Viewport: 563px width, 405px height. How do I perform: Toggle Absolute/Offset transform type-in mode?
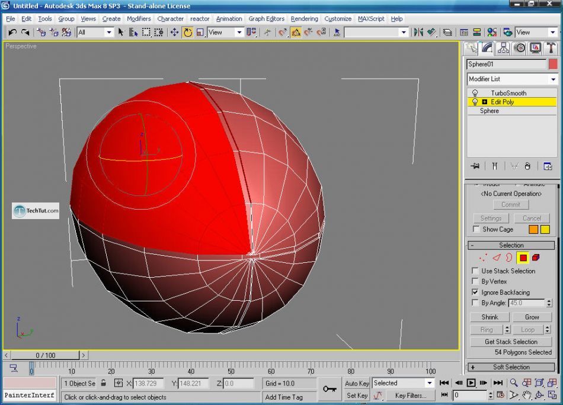118,382
